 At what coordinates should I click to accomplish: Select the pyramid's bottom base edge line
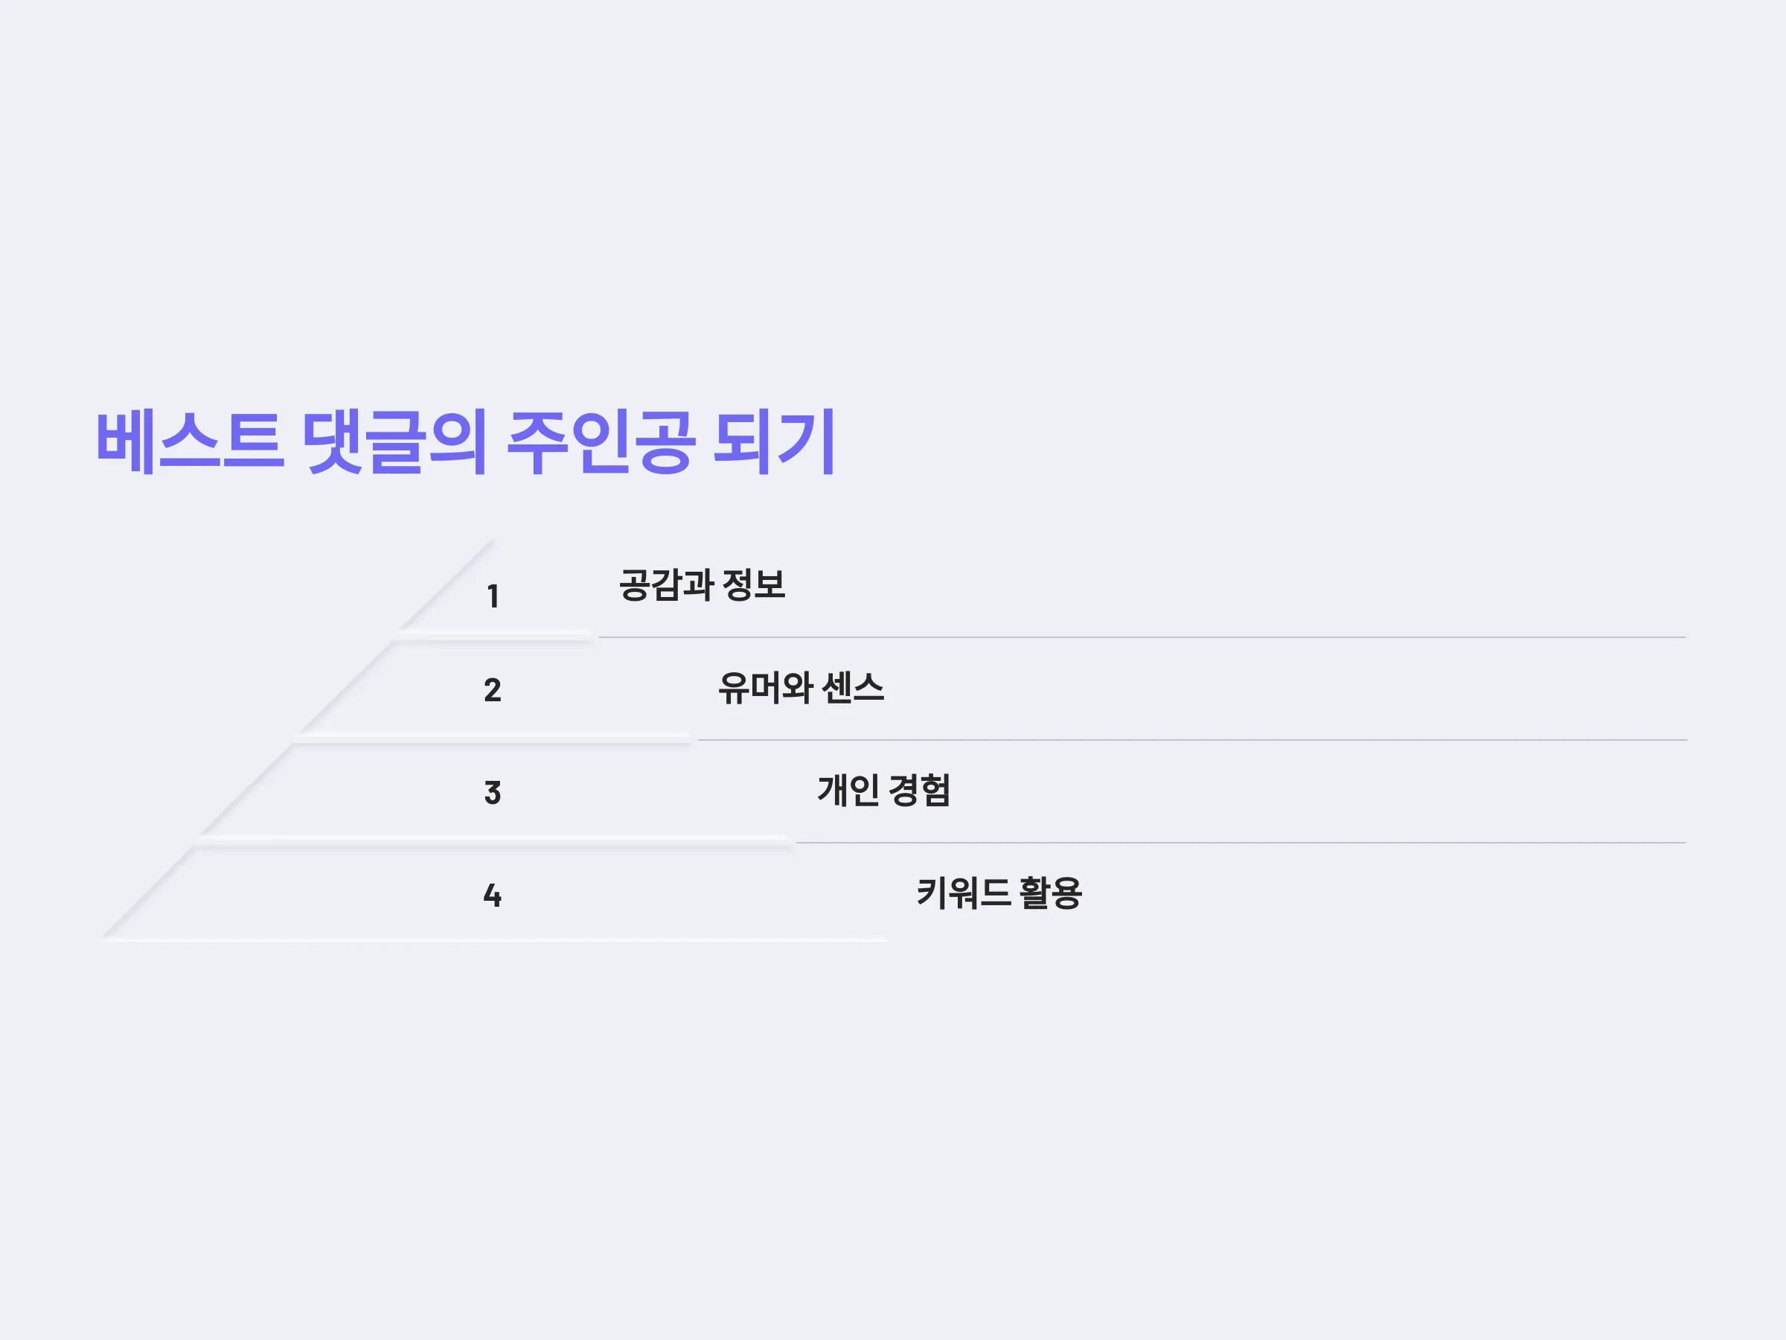pos(493,940)
